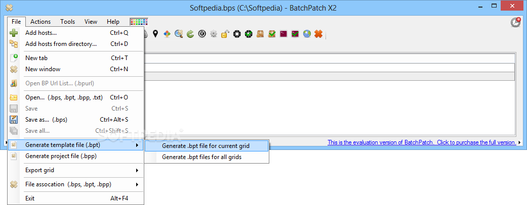The height and width of the screenshot is (205, 527).
Task: Click the folder tree icon for directory hosts
Action: tap(14, 44)
